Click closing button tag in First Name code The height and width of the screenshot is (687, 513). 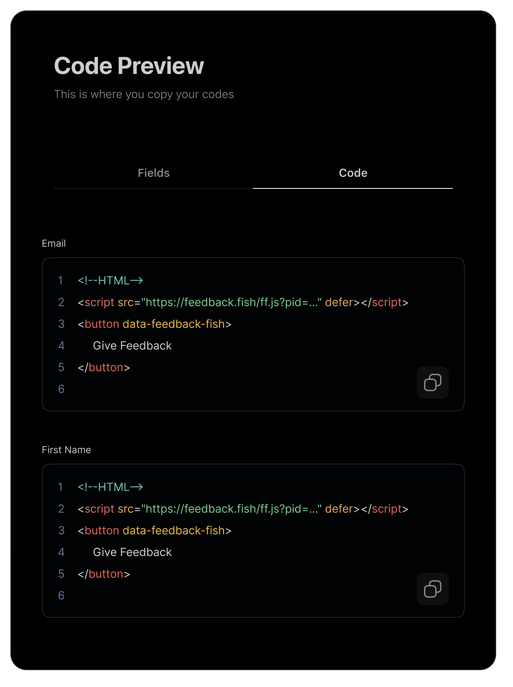(104, 574)
